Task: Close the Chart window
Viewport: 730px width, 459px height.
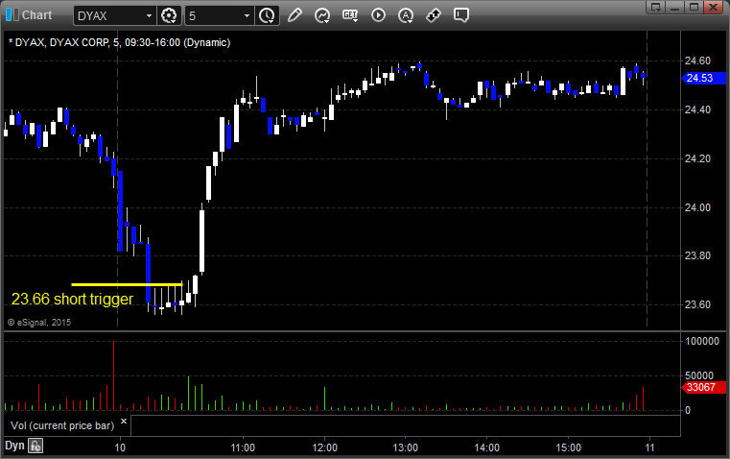Action: pyautogui.click(x=714, y=7)
